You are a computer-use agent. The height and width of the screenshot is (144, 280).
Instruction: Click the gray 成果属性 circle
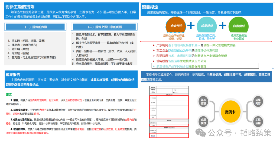pyautogui.click(x=204, y=122)
